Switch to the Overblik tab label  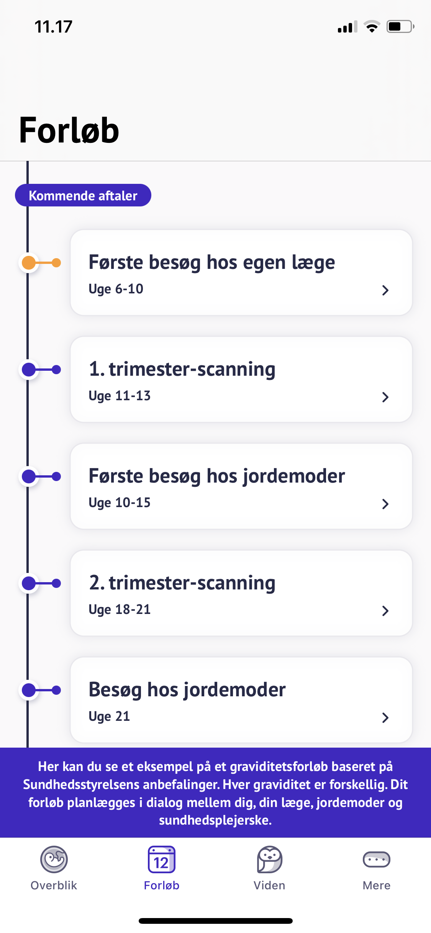click(x=54, y=886)
